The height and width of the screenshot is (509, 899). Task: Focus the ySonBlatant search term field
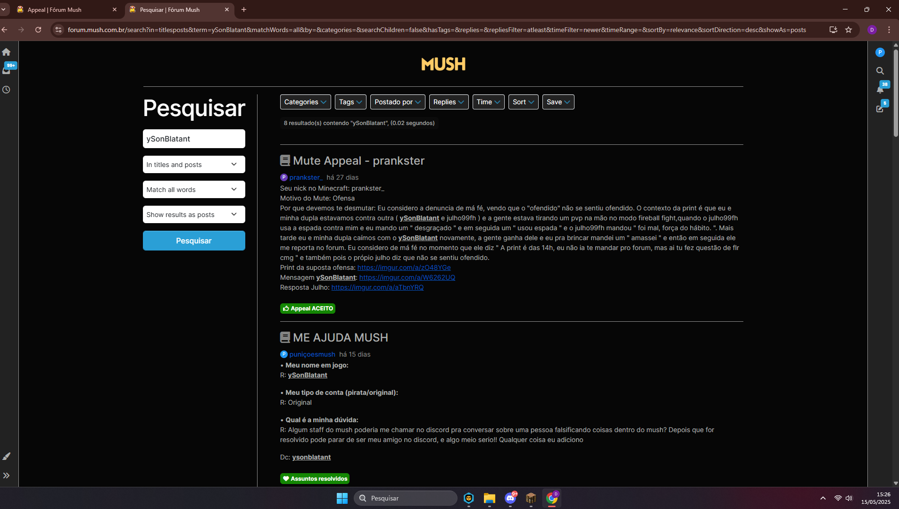(x=194, y=139)
